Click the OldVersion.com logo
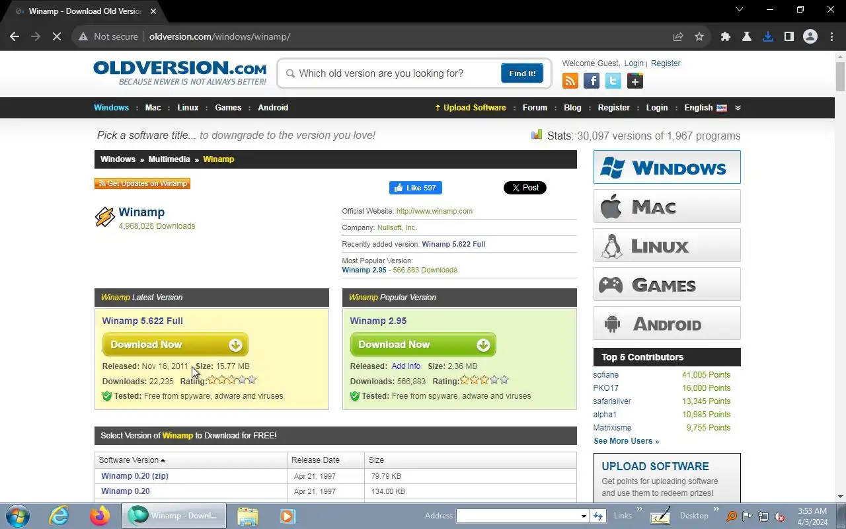The height and width of the screenshot is (529, 846). (180, 73)
